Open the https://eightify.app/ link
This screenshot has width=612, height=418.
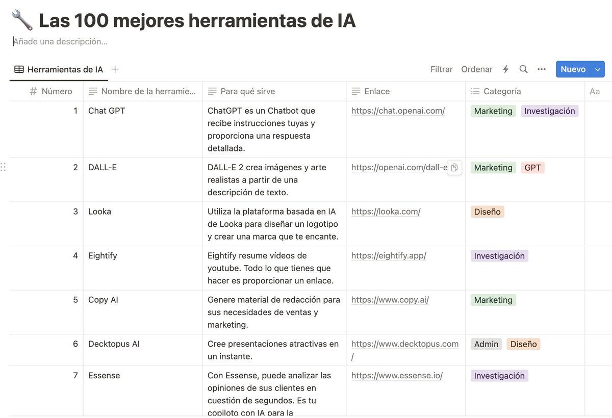pyautogui.click(x=388, y=255)
